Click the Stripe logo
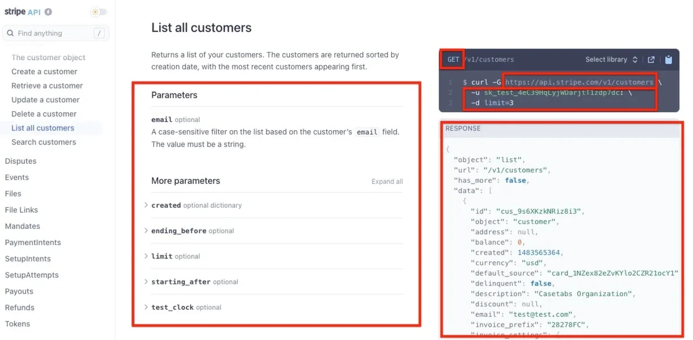Viewport: 693px width, 340px height. 15,11
